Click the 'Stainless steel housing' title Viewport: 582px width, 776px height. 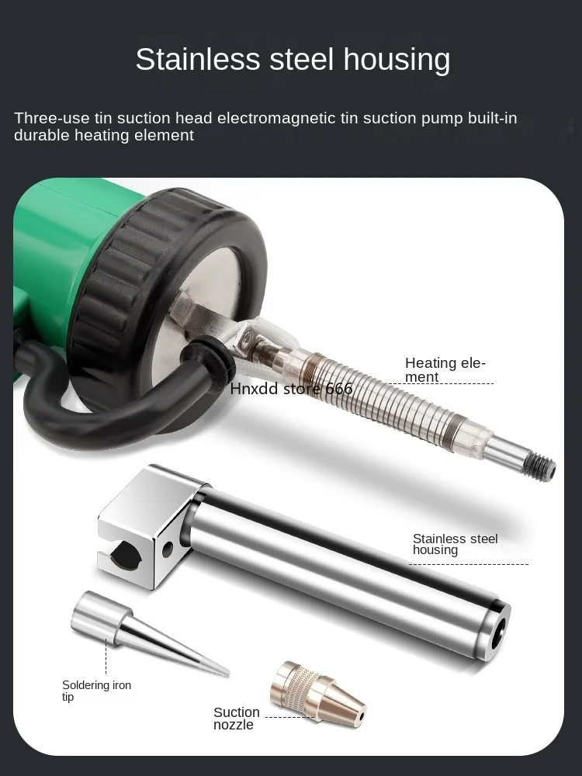(293, 60)
